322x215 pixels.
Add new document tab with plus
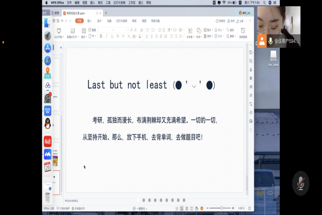click(106, 13)
